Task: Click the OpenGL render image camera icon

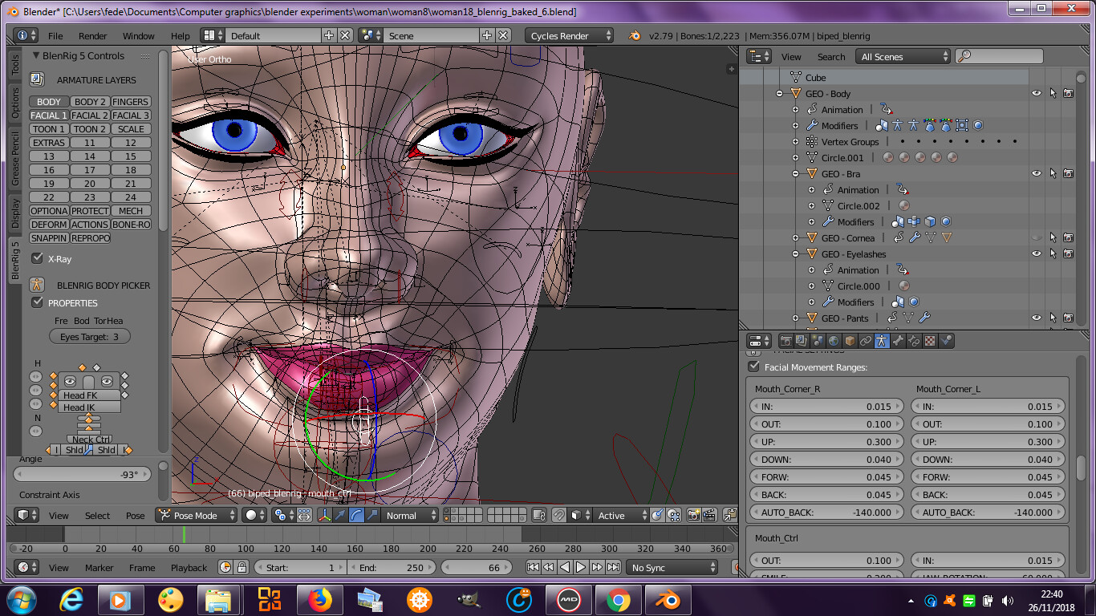Action: 693,516
